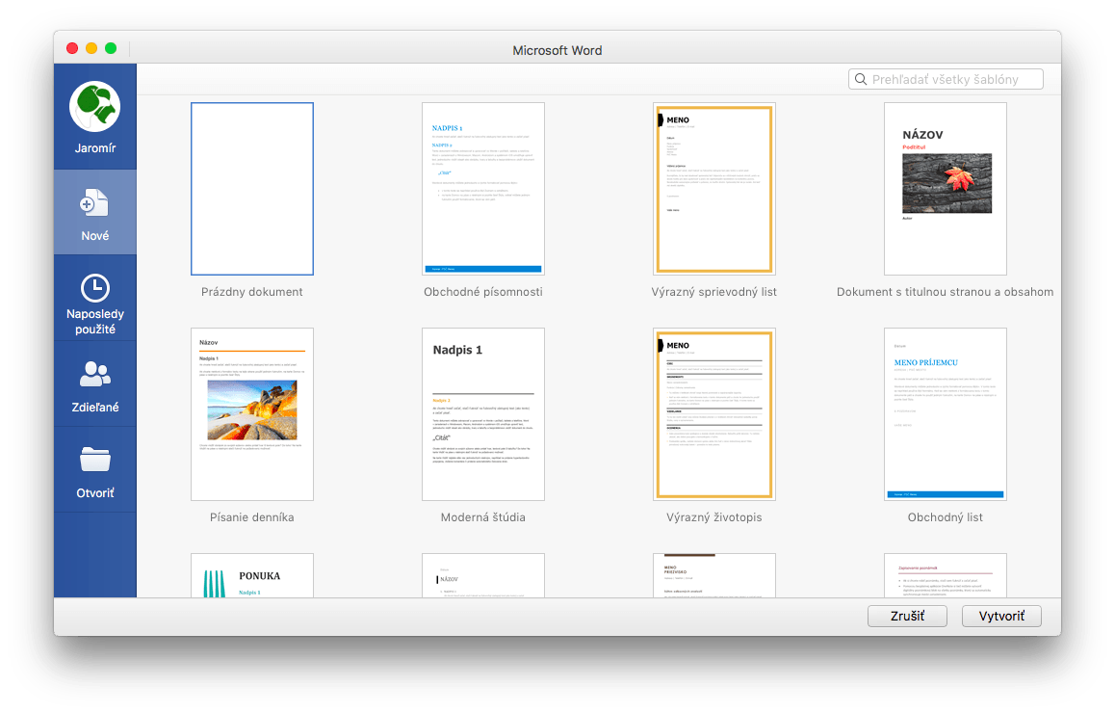Choose the Písanie denníka template thumbnail
1115x713 pixels.
click(251, 414)
